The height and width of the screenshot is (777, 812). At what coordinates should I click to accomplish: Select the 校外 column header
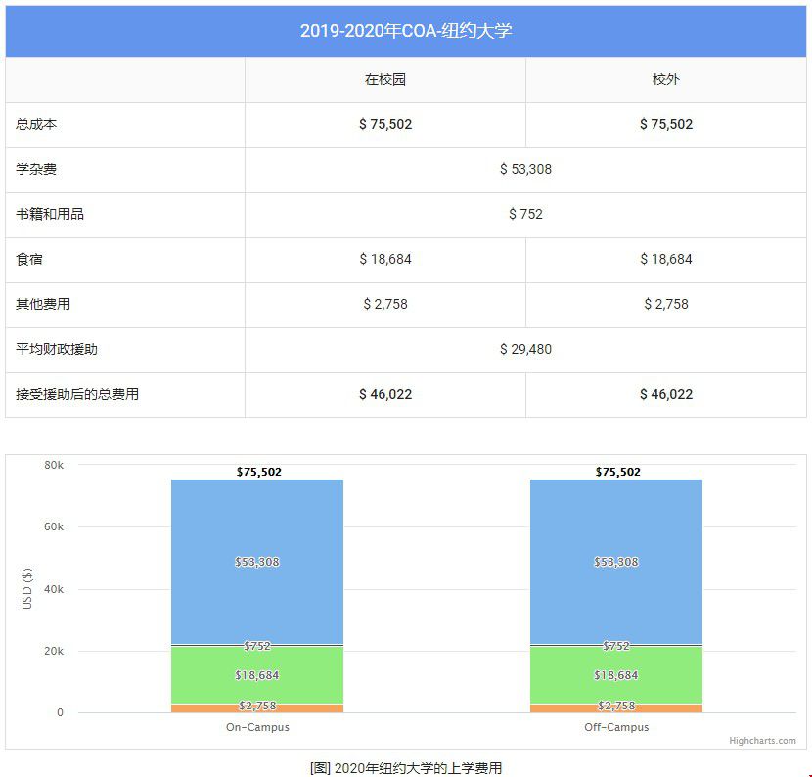pyautogui.click(x=666, y=79)
